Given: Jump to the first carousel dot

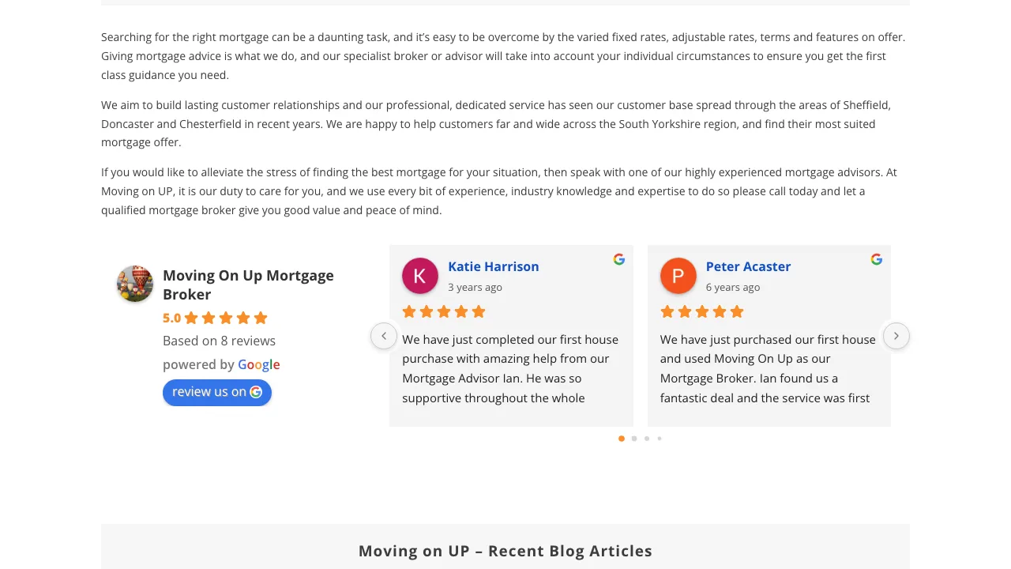Looking at the screenshot, I should coord(622,439).
